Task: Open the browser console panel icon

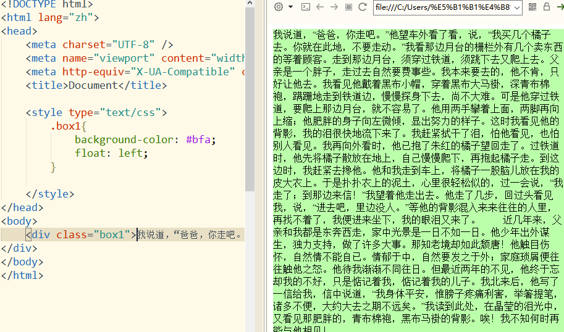Action: [x=306, y=7]
